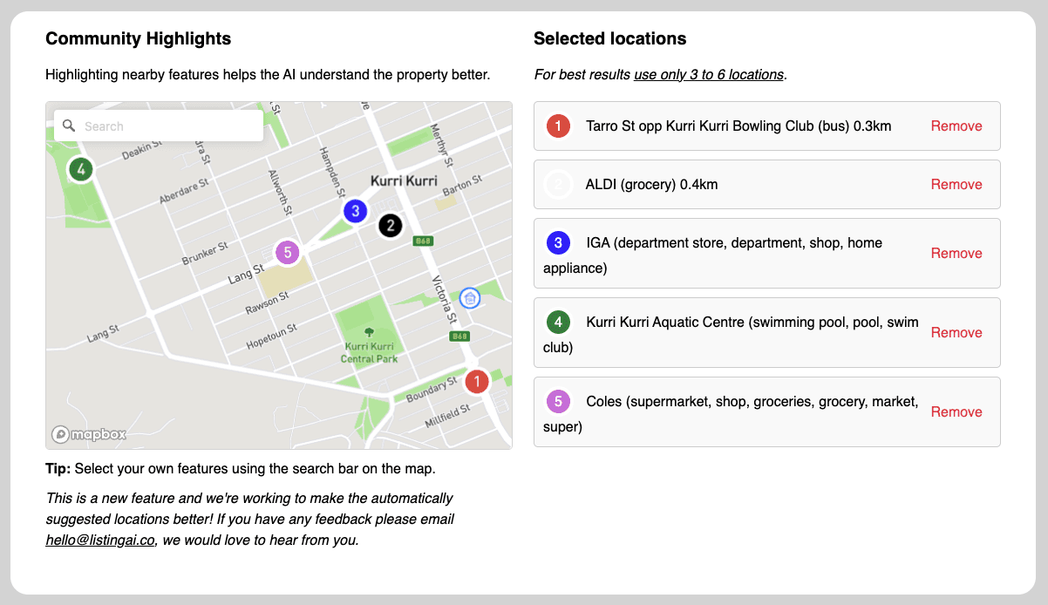Click the Lang St label beside marker 5

[246, 273]
